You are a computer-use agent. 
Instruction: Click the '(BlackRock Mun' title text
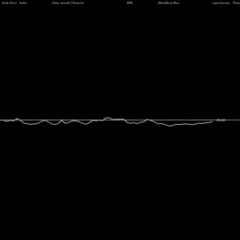coord(168,3)
